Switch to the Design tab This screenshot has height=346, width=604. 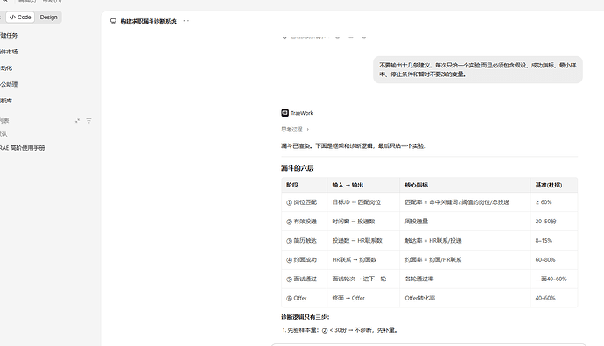click(48, 18)
